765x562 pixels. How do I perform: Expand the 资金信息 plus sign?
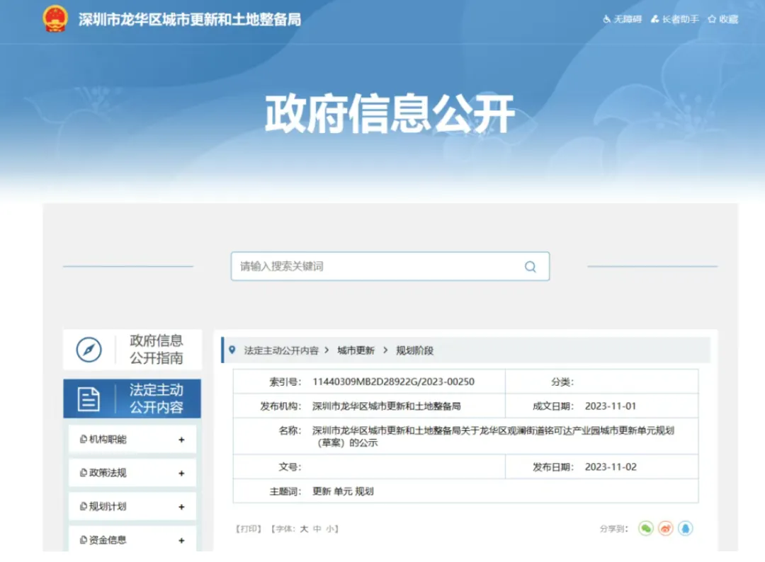[x=181, y=541]
